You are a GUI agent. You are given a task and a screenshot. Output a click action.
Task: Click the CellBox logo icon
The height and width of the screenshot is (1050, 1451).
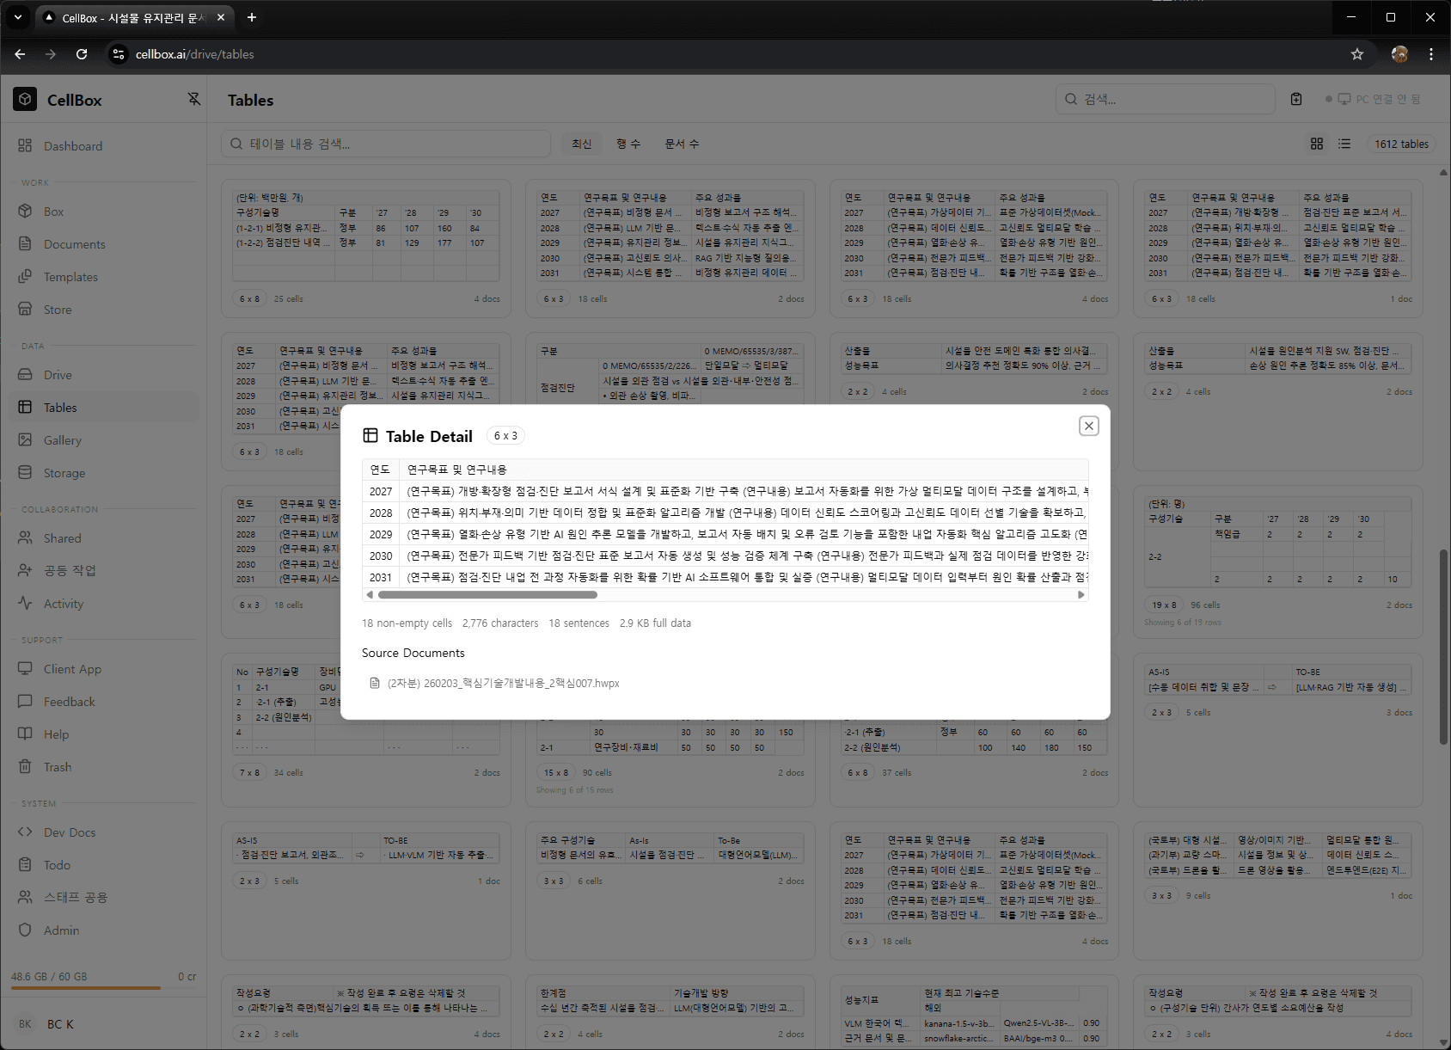tap(25, 100)
